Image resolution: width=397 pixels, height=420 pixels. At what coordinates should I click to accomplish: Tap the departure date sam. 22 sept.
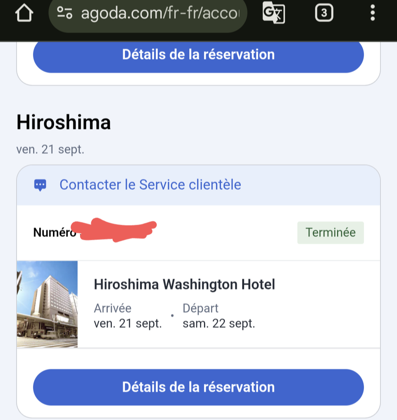click(219, 323)
